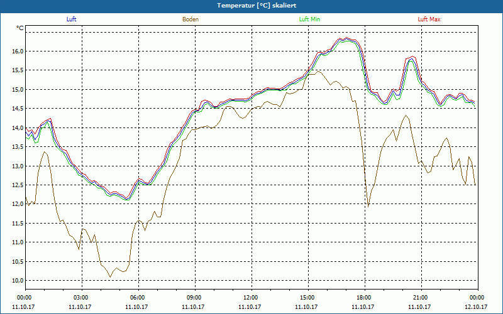Viewport: 503px width, 314px height.
Task: Click the '12.10.17' date label
Action: pos(476,306)
